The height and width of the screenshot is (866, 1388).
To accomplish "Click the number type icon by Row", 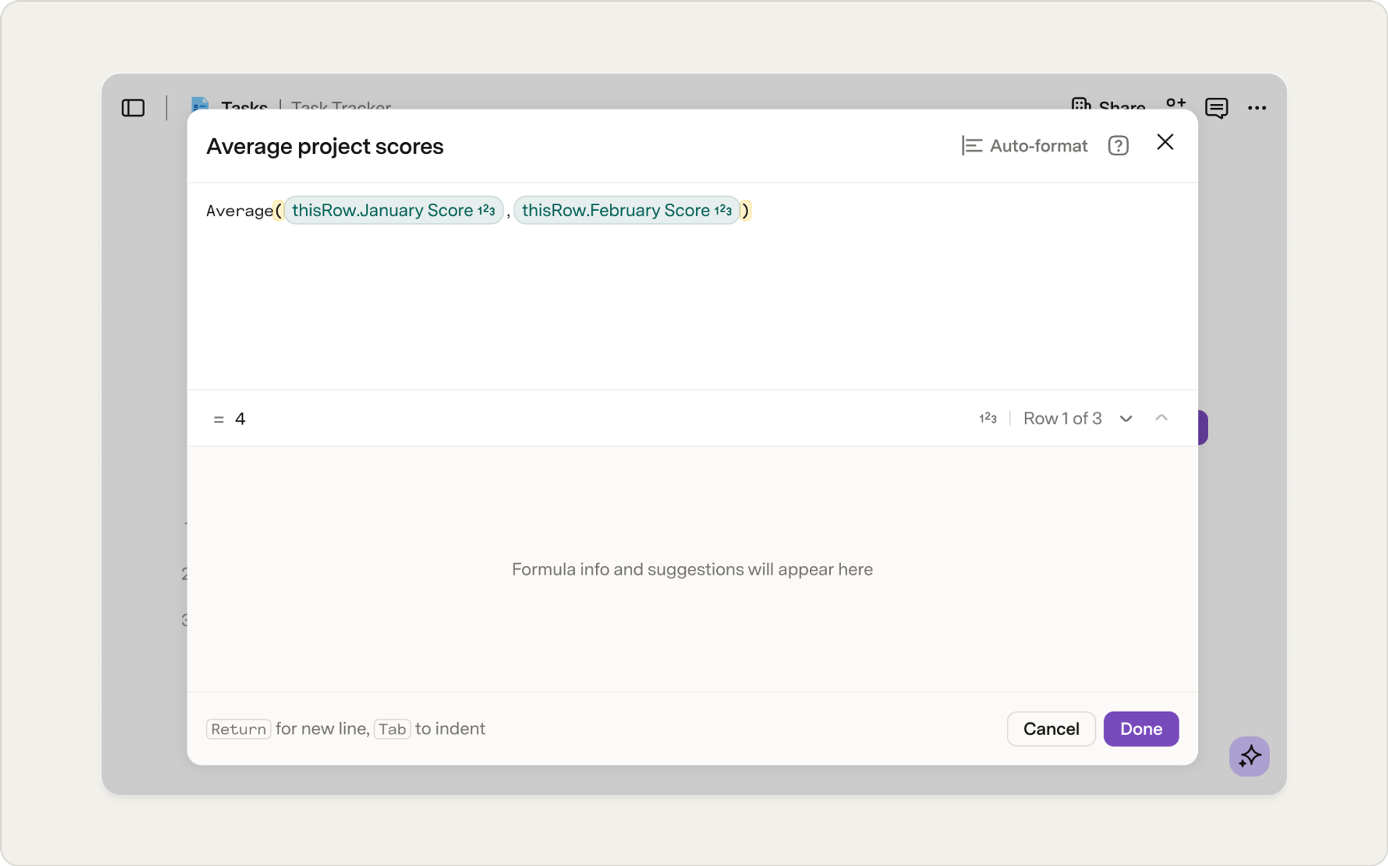I will click(988, 418).
